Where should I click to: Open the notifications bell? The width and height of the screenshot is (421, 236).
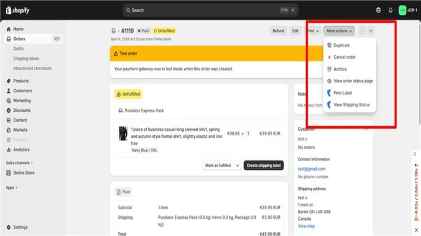tap(390, 10)
